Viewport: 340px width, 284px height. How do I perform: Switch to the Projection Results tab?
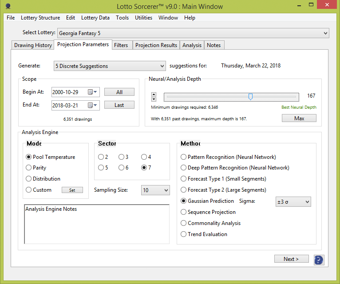pyautogui.click(x=156, y=45)
